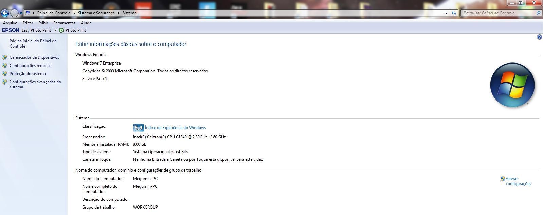
Task: Click the Photo Print toolbar button
Action: point(73,30)
